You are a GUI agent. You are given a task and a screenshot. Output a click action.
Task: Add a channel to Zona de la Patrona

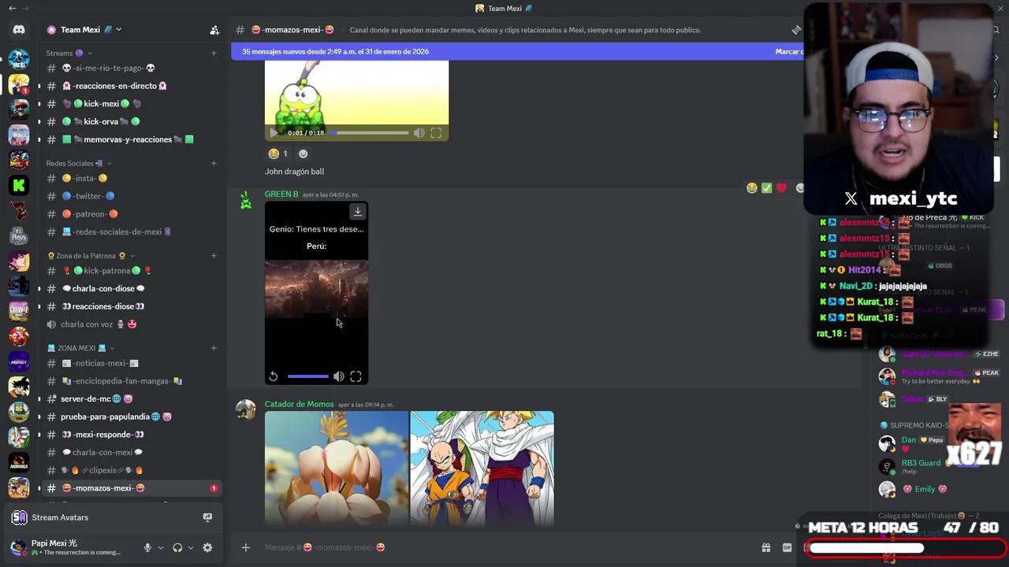pyautogui.click(x=214, y=256)
